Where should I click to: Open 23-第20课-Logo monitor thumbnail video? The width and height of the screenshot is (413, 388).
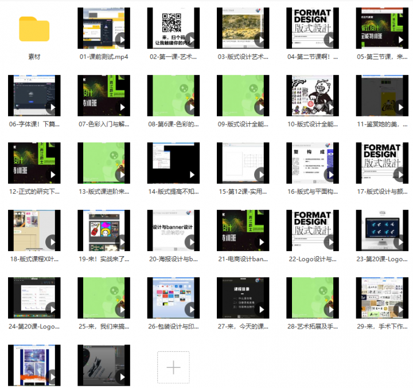click(x=382, y=230)
